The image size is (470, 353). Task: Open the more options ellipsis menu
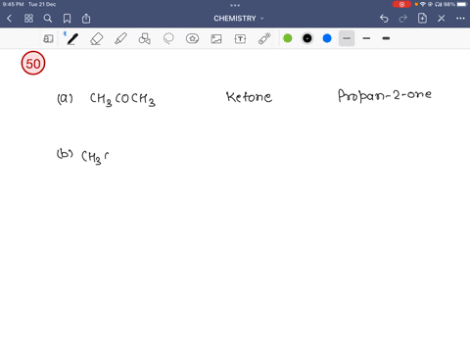point(460,19)
